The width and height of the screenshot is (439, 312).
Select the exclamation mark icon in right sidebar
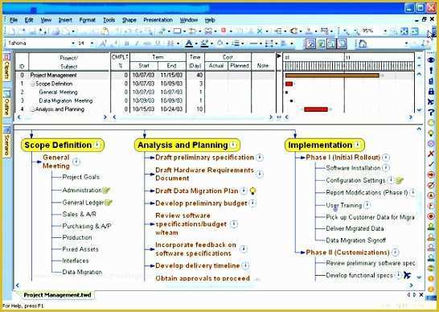click(x=431, y=71)
